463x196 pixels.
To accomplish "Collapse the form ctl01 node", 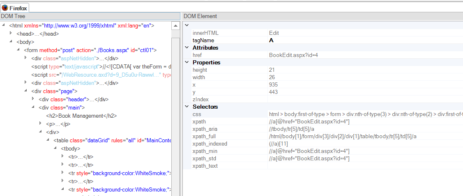I will [18, 50].
